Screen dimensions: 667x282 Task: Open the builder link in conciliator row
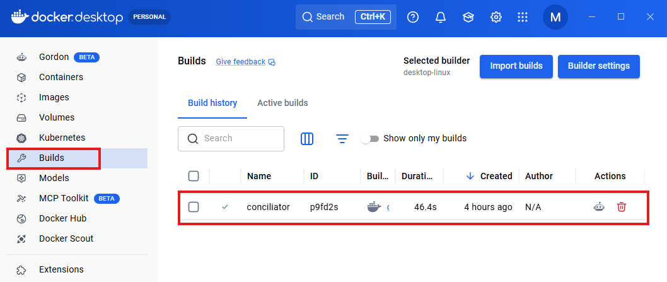[388, 208]
